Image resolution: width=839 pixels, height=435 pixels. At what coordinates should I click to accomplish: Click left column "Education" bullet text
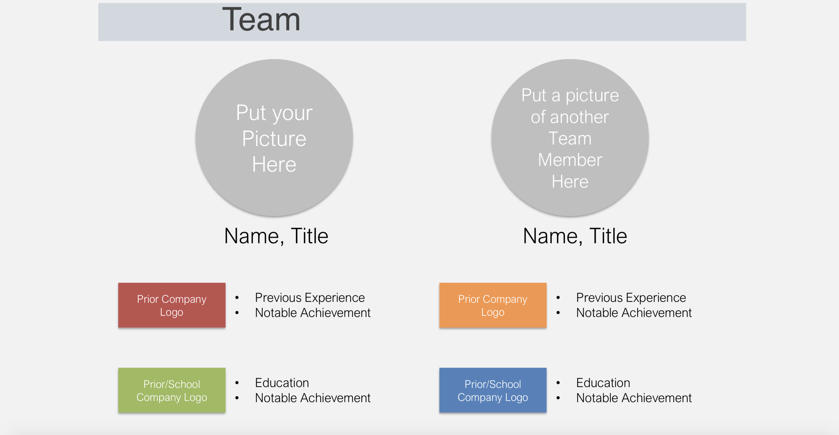tap(282, 383)
